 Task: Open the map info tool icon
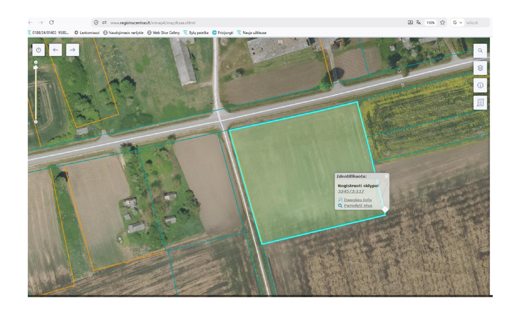point(480,85)
